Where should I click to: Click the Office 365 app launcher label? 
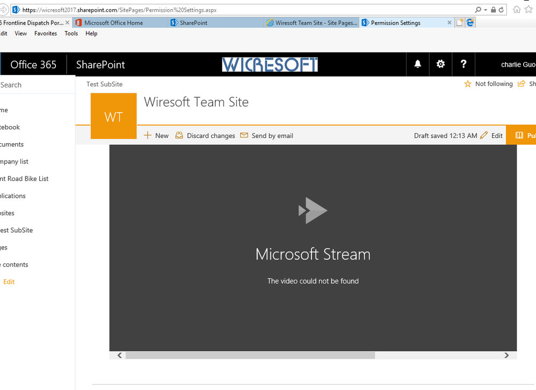(x=33, y=64)
